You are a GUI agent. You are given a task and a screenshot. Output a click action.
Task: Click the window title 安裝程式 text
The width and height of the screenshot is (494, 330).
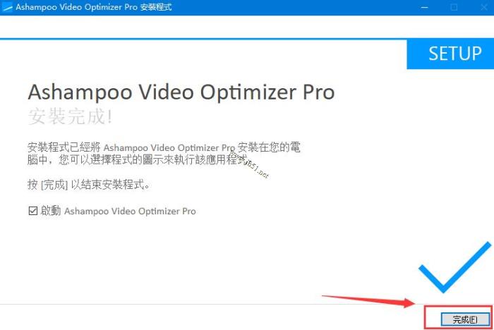tap(156, 7)
